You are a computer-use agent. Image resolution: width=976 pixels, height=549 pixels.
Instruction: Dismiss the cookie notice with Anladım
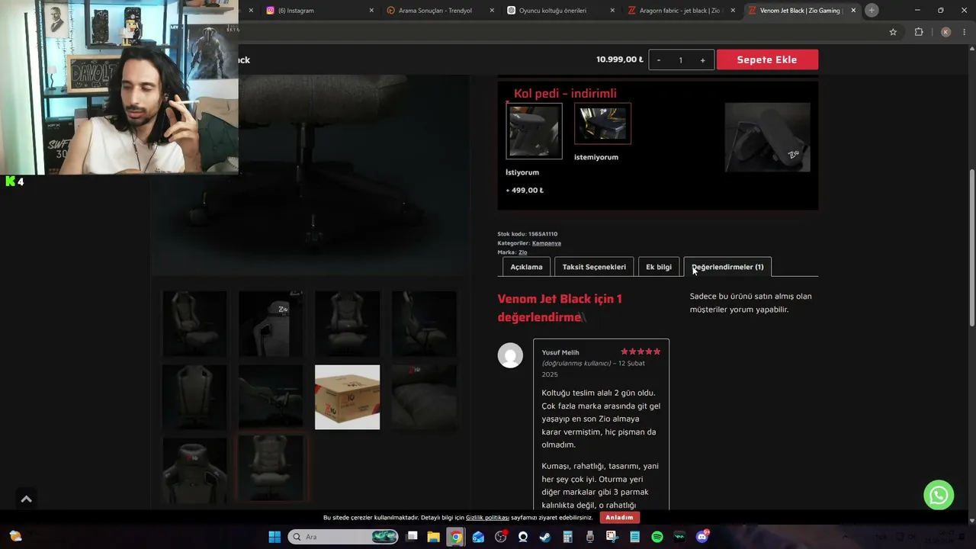[x=619, y=518]
